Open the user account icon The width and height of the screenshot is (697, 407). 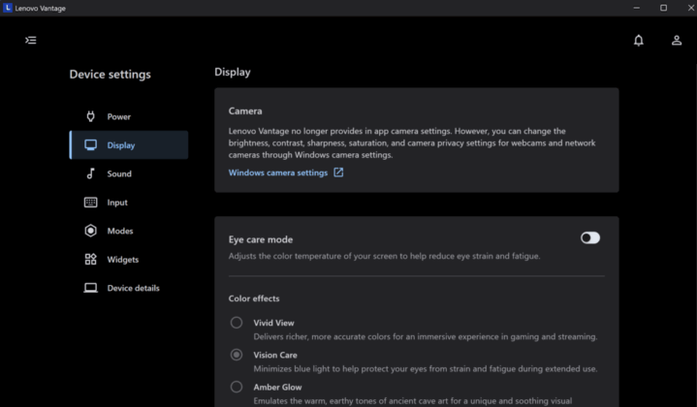pos(676,41)
